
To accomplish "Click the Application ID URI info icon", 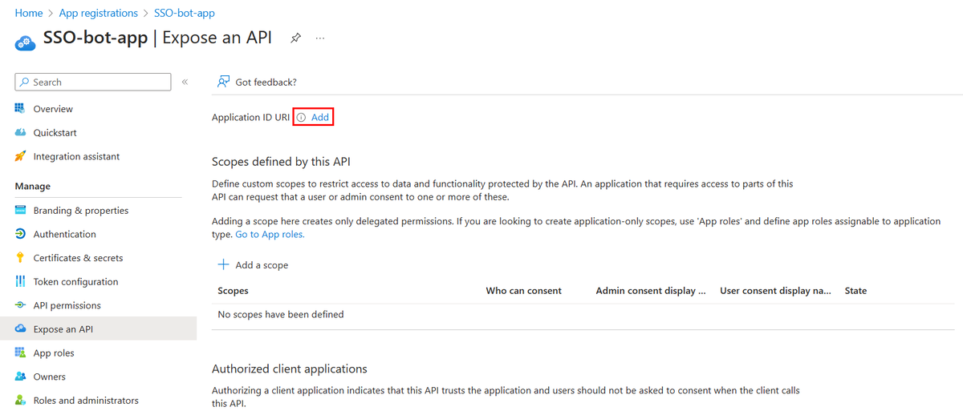I will (301, 117).
